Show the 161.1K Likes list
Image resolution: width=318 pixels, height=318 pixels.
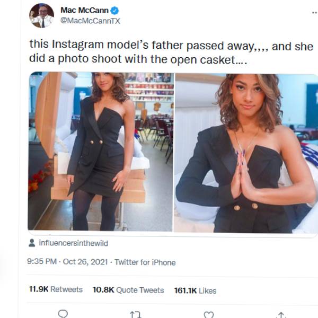(x=195, y=290)
